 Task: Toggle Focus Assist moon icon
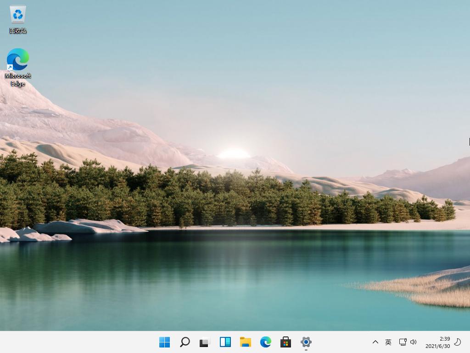tap(458, 342)
